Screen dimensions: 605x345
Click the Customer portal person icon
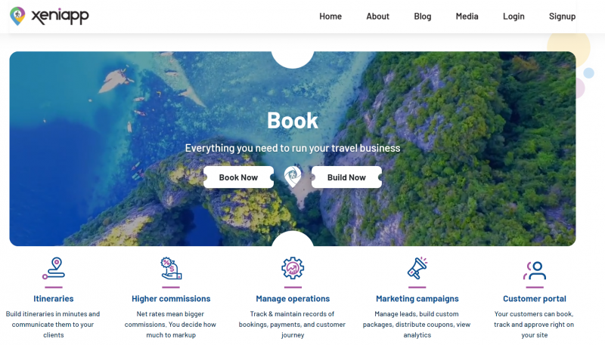click(535, 270)
